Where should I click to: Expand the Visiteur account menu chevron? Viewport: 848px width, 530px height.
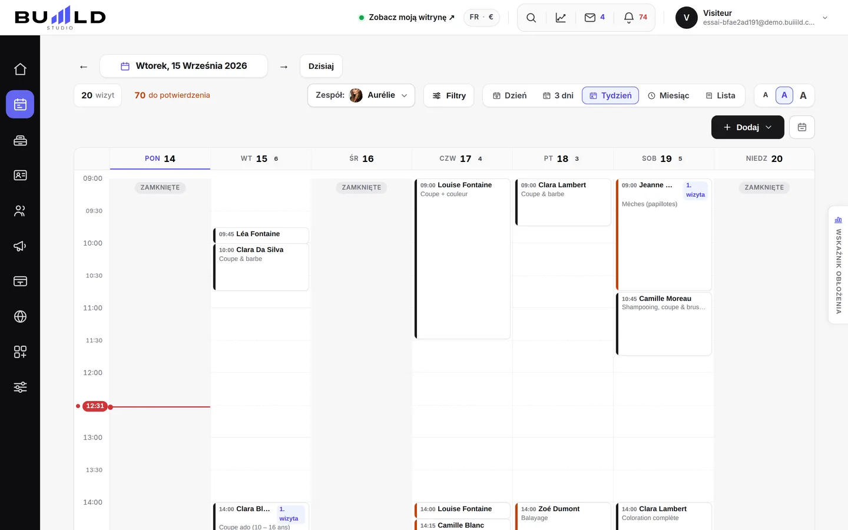(x=825, y=18)
